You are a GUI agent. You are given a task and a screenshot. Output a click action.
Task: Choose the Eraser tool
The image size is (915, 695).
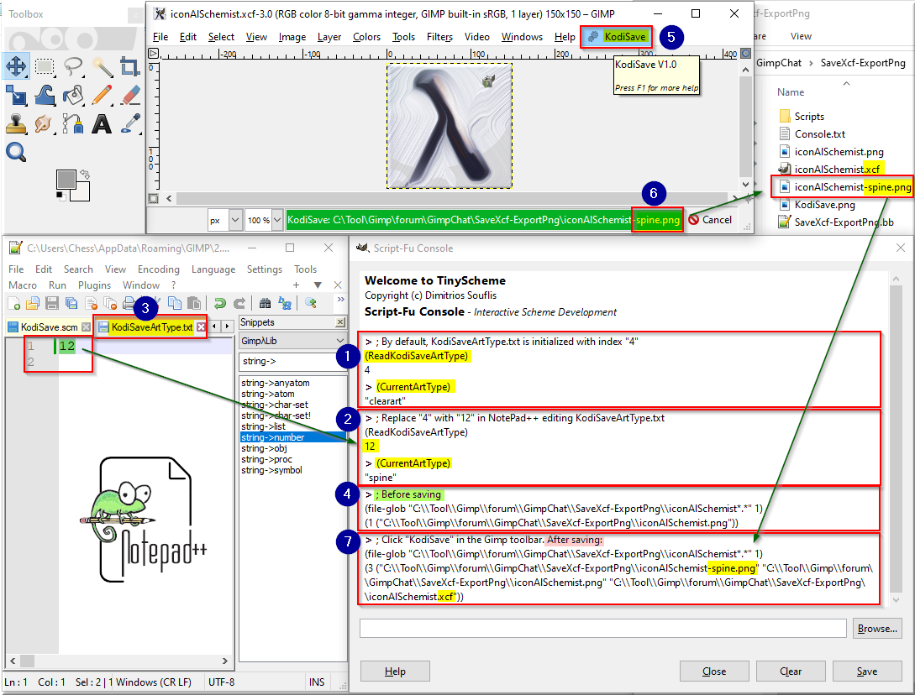tap(129, 95)
